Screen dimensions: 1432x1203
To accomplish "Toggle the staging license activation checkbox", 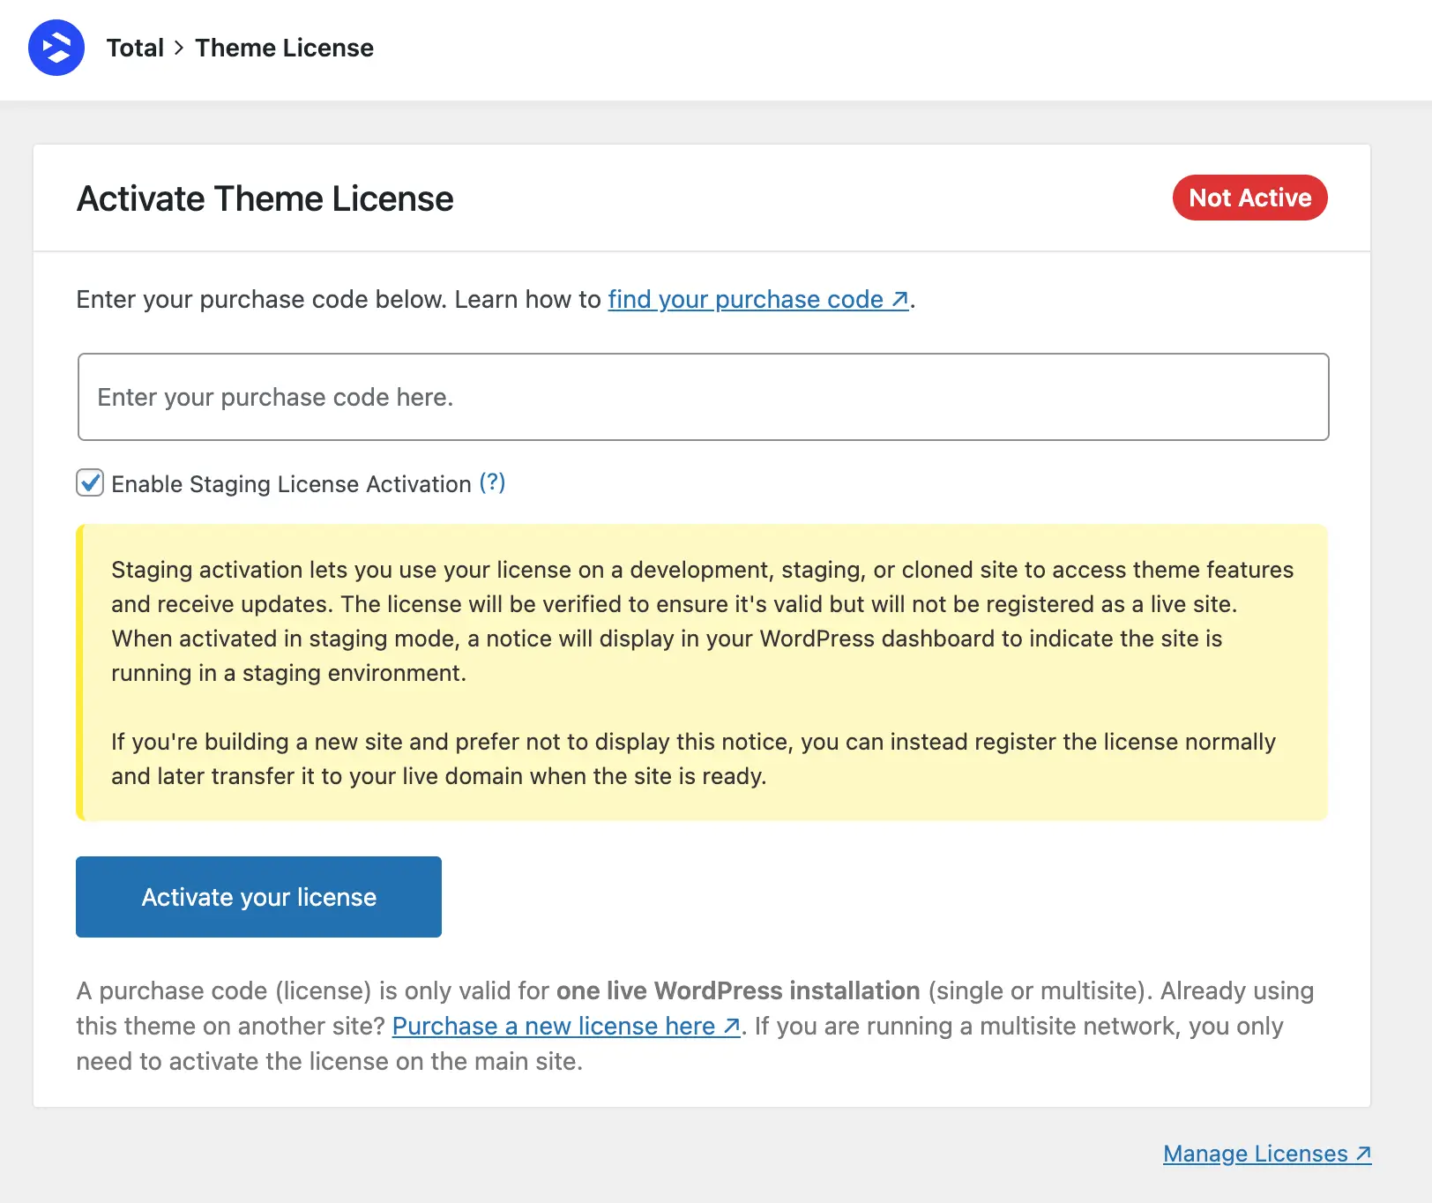I will click(x=89, y=483).
